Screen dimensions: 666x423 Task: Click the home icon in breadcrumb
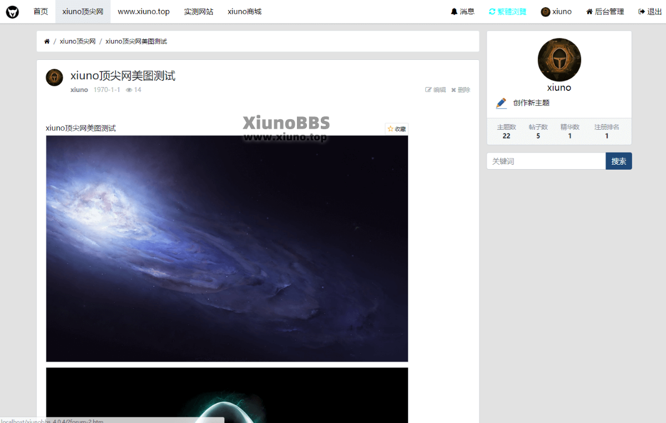click(47, 42)
